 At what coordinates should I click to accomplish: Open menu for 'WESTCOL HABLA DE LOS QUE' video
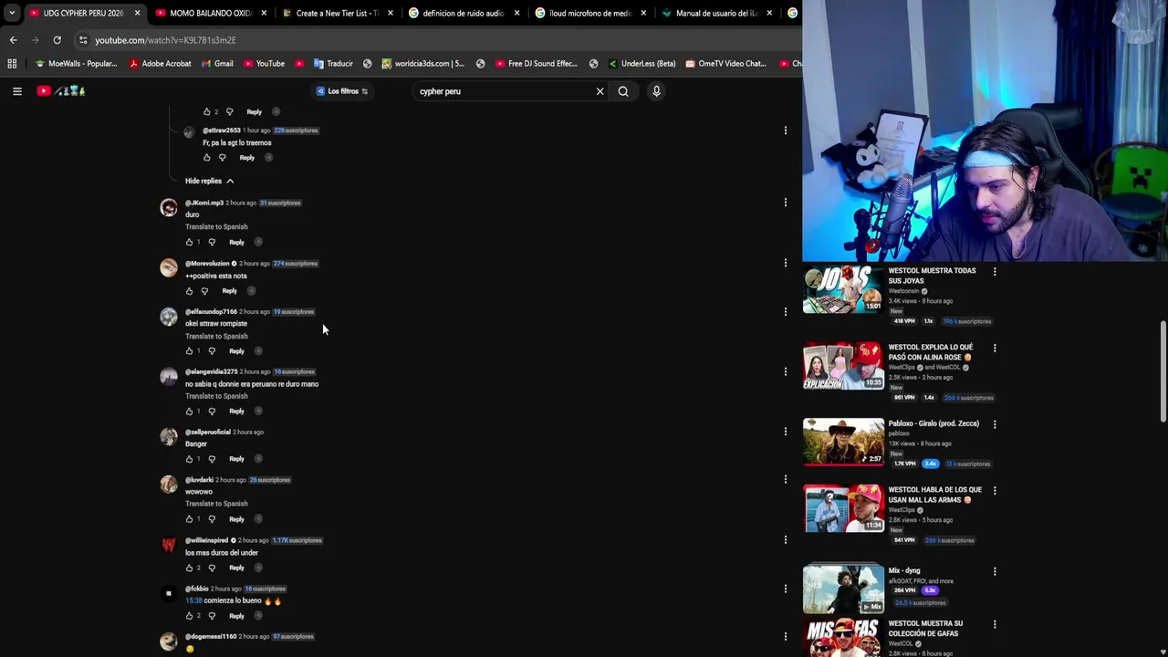pos(995,491)
